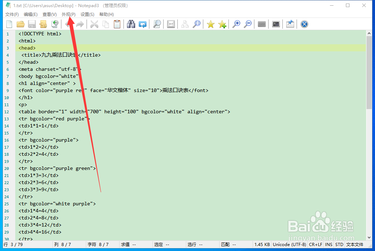The image size is (375, 251).
Task: Open the 编辑(E) menu
Action: pyautogui.click(x=31, y=14)
